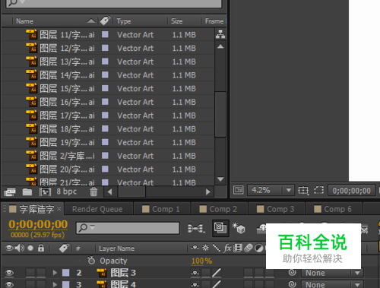Open Composition Mini-Flowchart icon
The width and height of the screenshot is (380, 288).
point(196,229)
